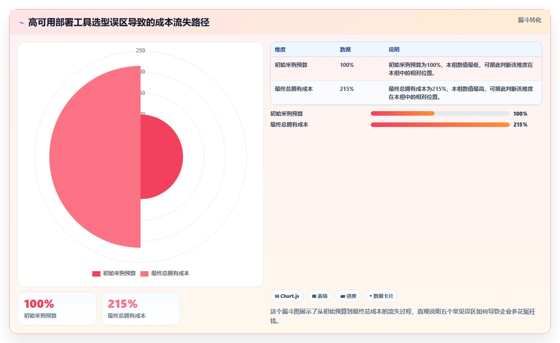The height and width of the screenshot is (343, 560).
Task: Click the 最终总拥有成本 legend label
Action: (170, 273)
